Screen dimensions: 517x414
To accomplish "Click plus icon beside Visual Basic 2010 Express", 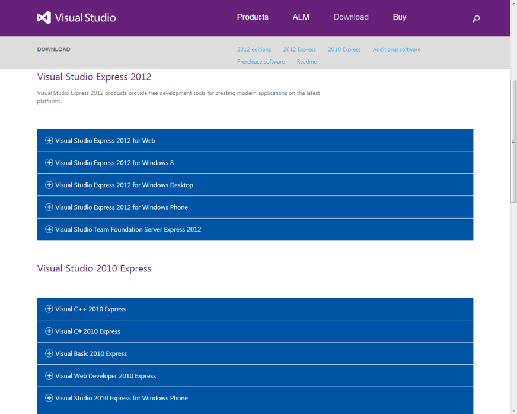I will 49,353.
